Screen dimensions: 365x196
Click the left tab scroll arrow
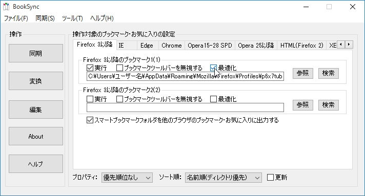[x=341, y=45]
